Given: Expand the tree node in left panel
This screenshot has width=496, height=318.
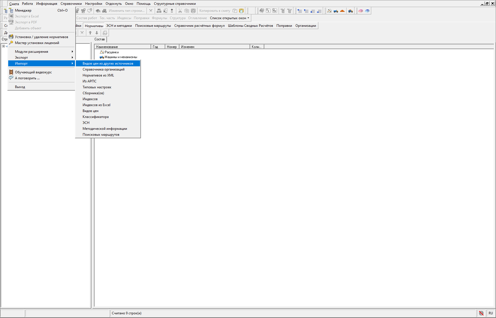Looking at the screenshot, I should coord(3,46).
